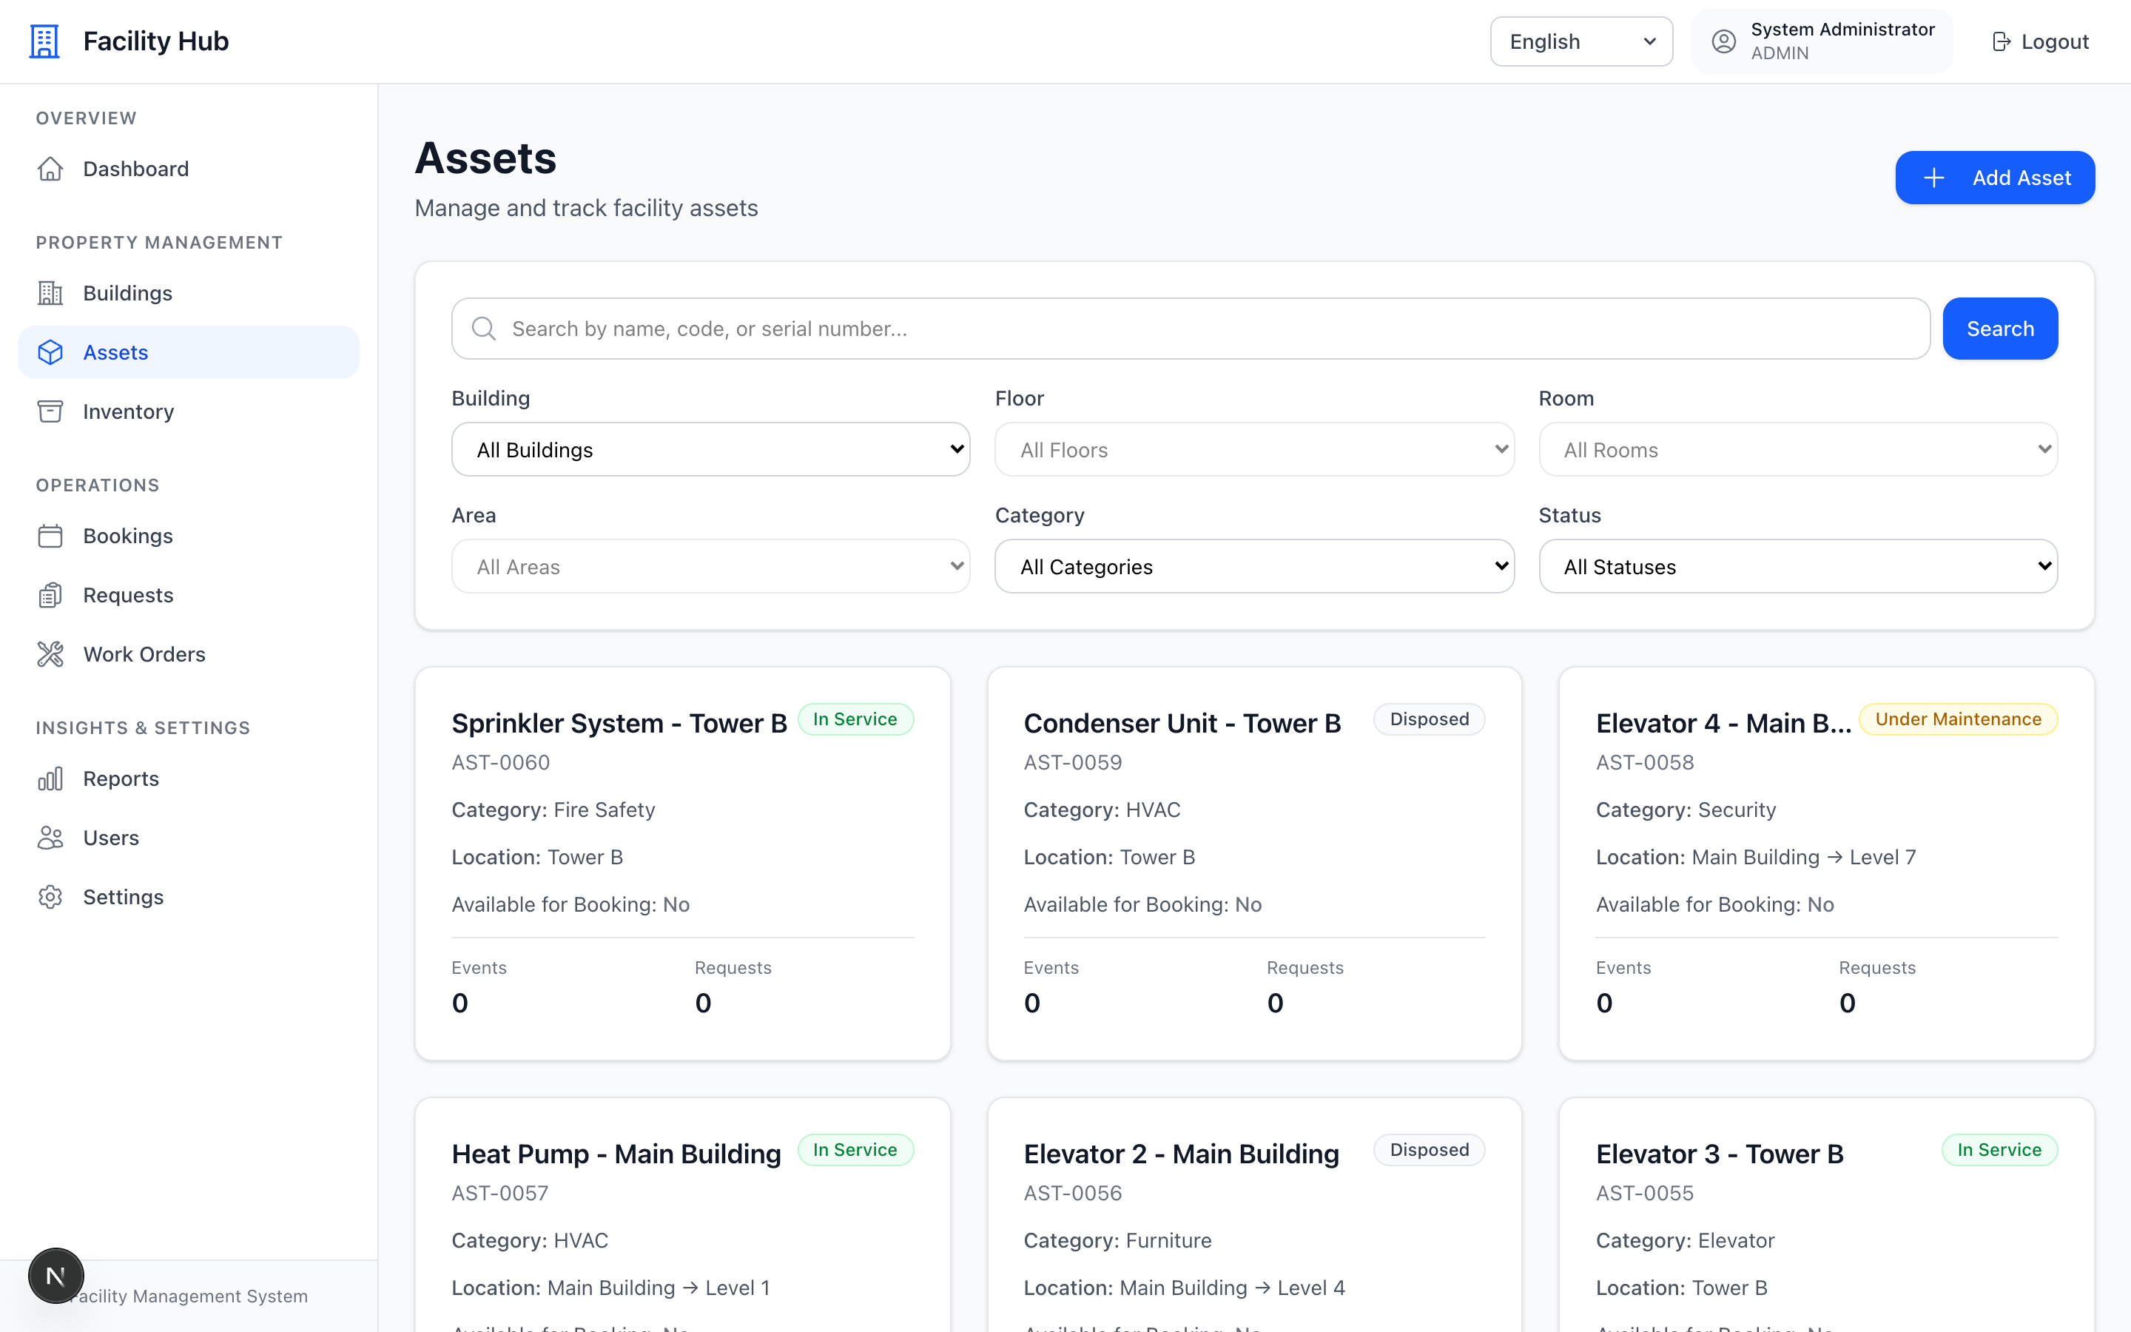Click the Bookings calendar icon

tap(50, 536)
